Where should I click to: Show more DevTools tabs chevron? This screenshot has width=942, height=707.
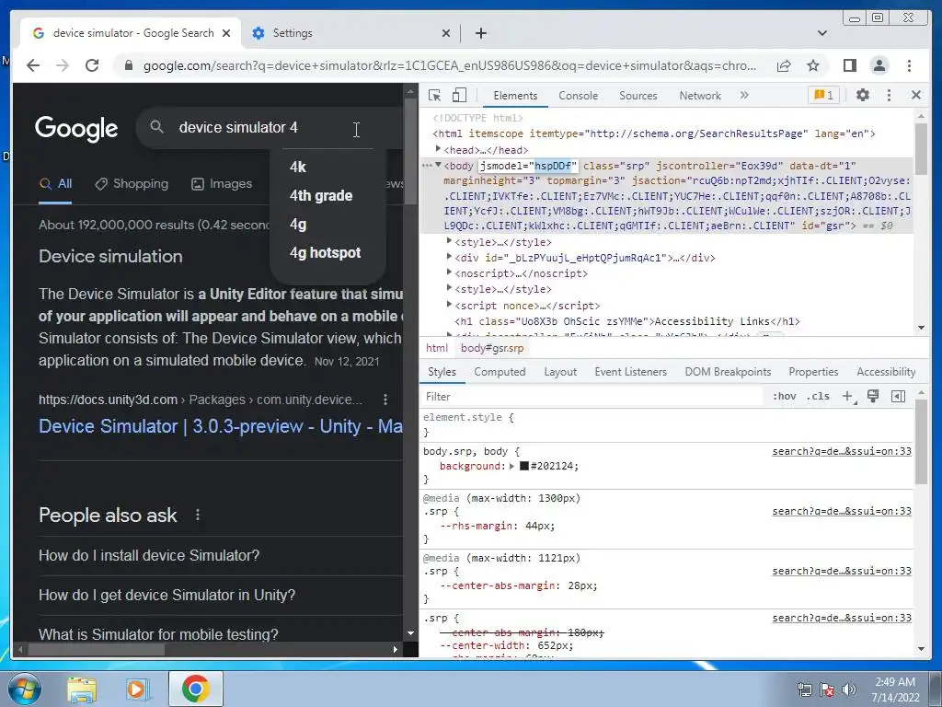(x=744, y=95)
